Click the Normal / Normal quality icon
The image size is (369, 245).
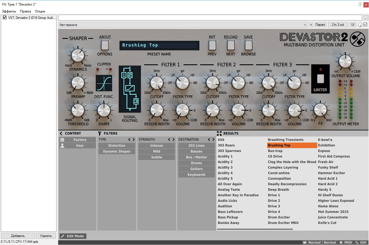coord(305,243)
